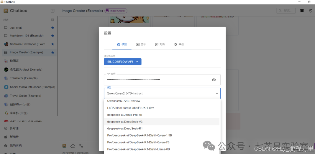
Task: Select DeepSeek-R1-Distill-Qwen-7B model
Action: point(162,143)
